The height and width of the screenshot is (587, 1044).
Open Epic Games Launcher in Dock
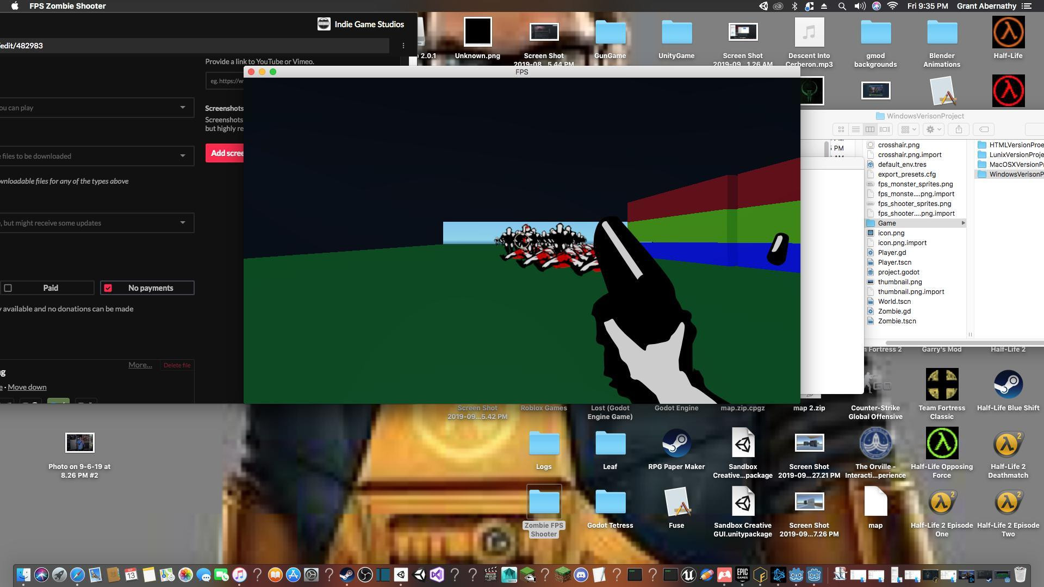pos(742,574)
